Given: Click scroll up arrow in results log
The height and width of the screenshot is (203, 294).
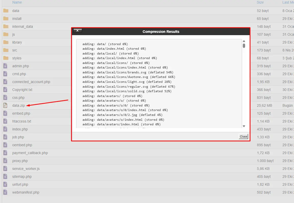Looking at the screenshot, I should [x=244, y=41].
